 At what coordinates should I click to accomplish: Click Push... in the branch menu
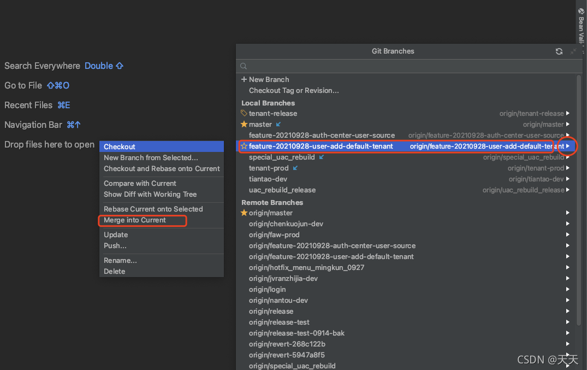pos(161,245)
